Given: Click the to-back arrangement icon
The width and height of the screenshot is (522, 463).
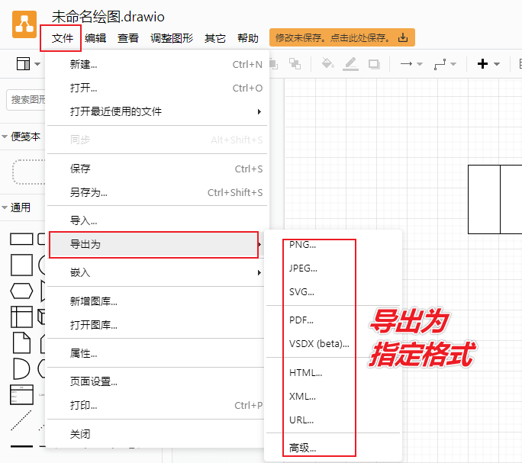Looking at the screenshot, I should [295, 63].
